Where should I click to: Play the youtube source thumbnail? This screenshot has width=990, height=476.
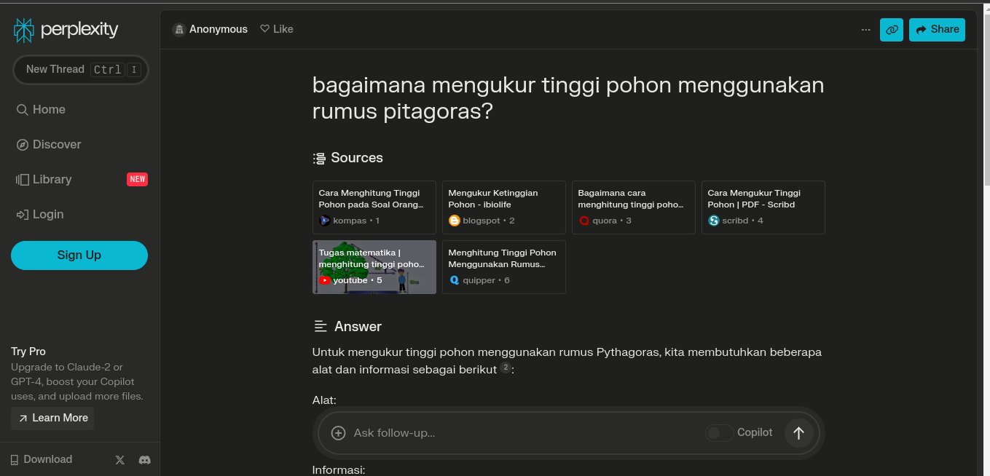pyautogui.click(x=374, y=266)
